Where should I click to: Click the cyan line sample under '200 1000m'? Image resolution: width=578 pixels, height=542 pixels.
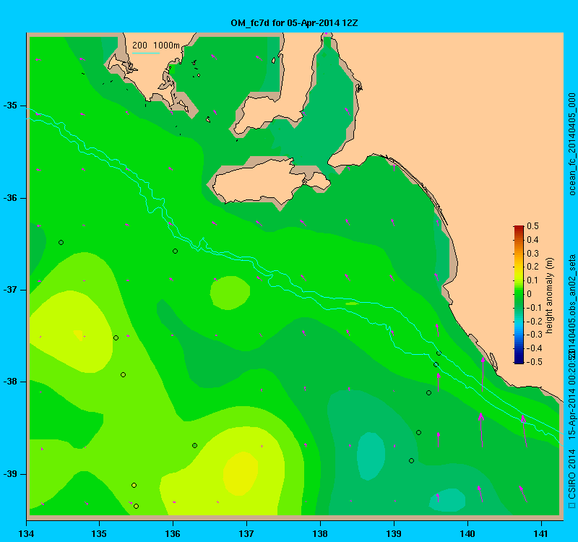click(146, 53)
